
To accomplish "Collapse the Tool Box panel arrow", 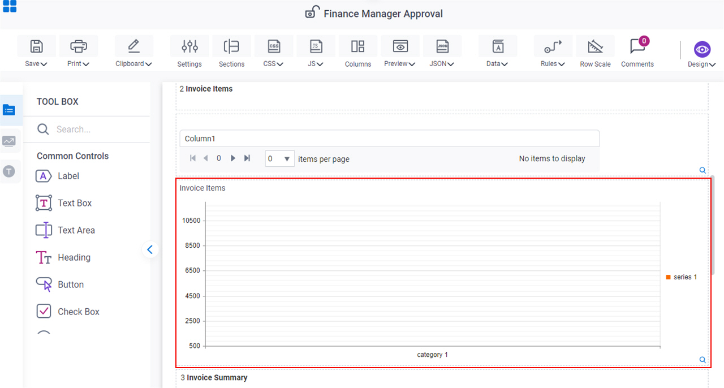I will click(150, 249).
